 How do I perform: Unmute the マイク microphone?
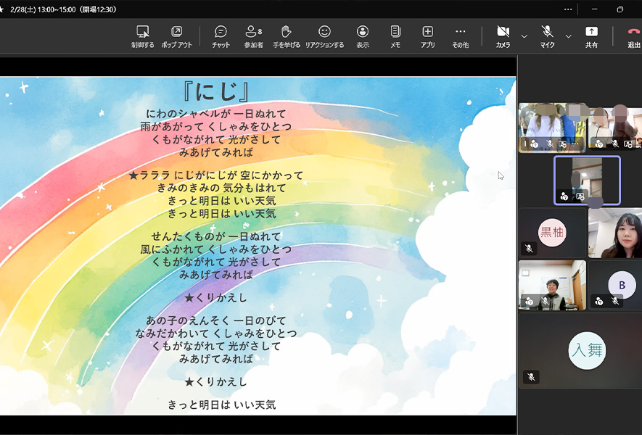547,36
